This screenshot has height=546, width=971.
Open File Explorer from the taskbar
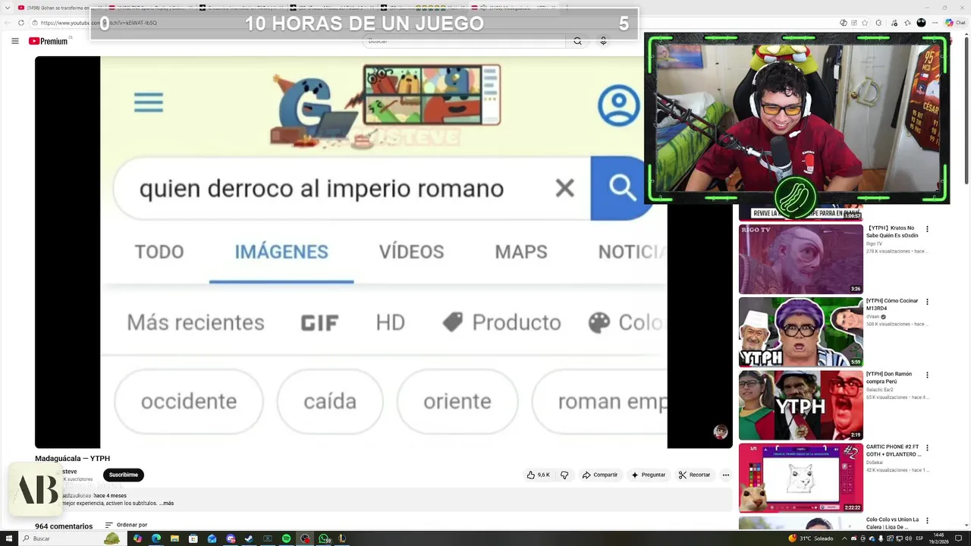click(174, 538)
